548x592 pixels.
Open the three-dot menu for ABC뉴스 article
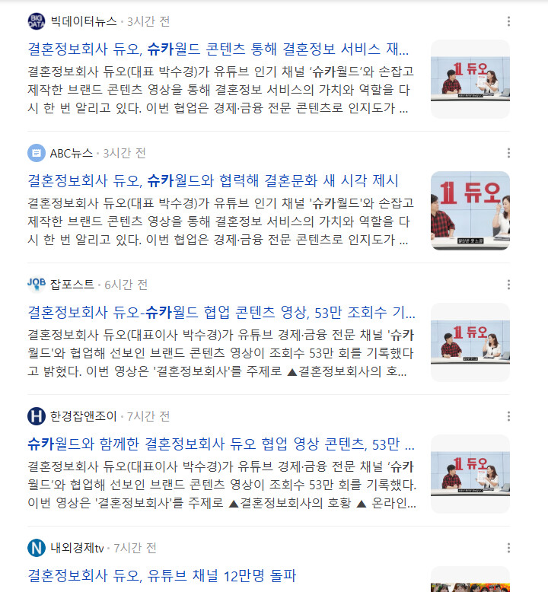[508, 153]
